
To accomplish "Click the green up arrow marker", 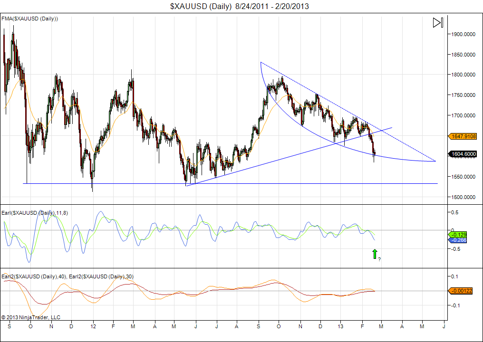I will click(x=374, y=254).
